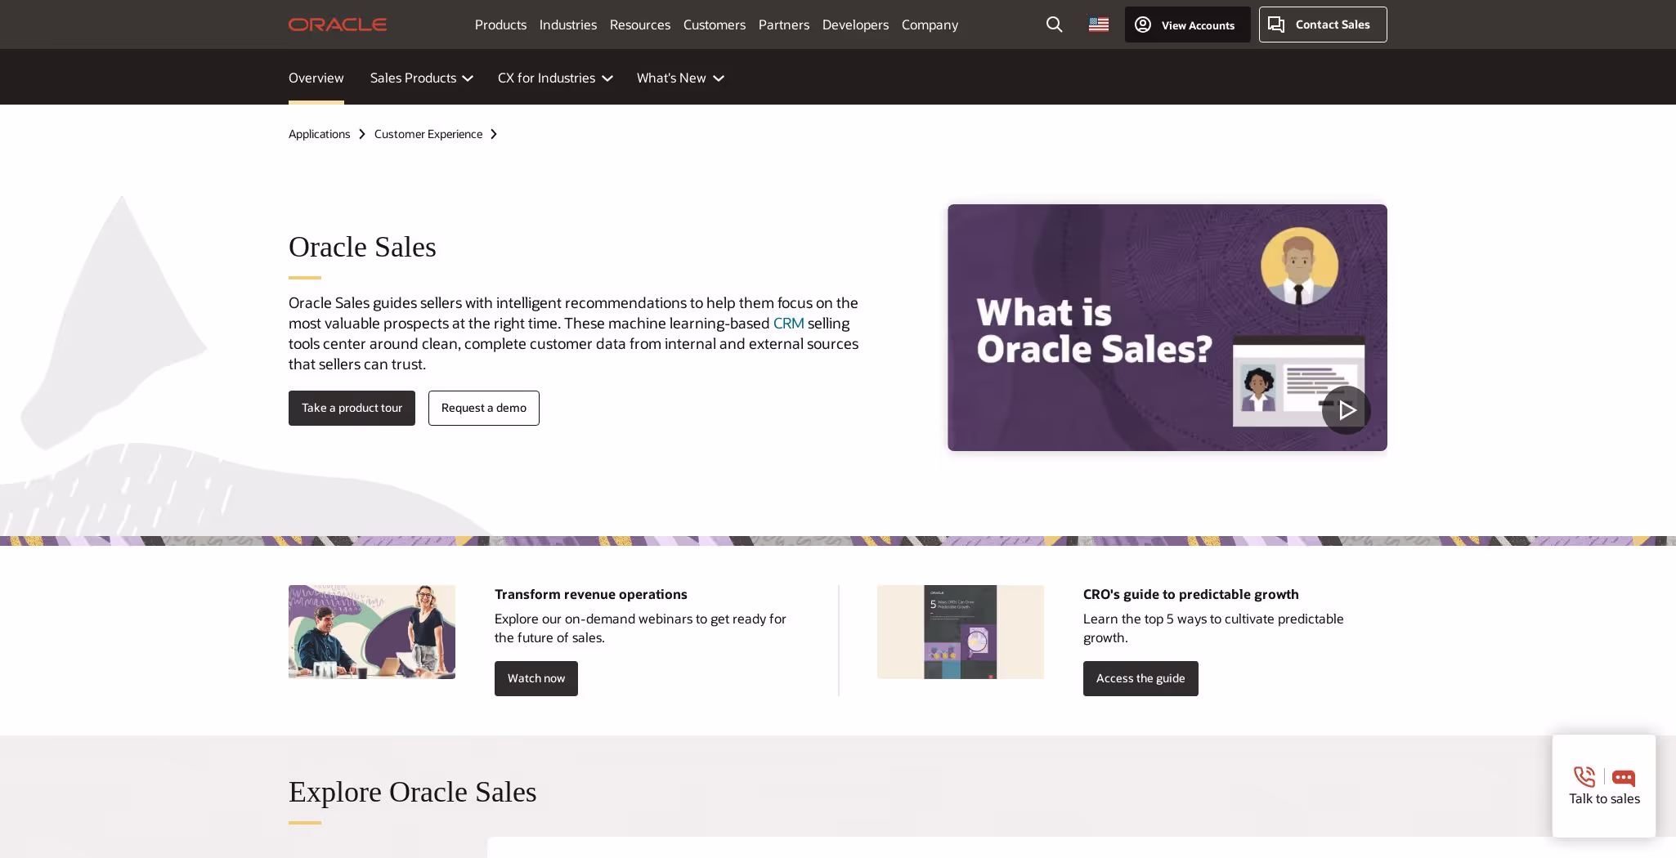The height and width of the screenshot is (858, 1676).
Task: Select the Overview tab
Action: click(316, 78)
